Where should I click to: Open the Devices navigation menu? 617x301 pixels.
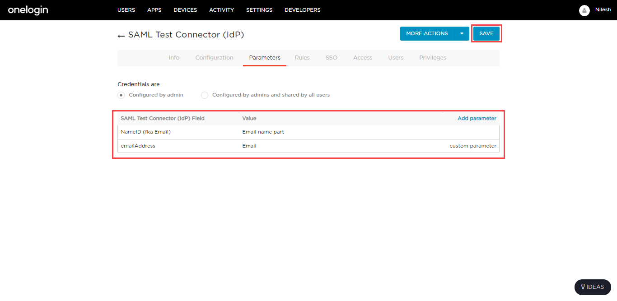coord(185,10)
